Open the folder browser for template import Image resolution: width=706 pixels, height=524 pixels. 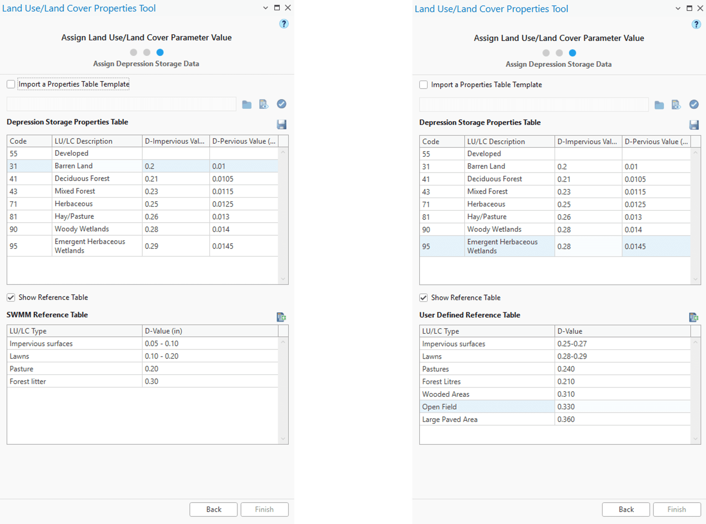point(246,104)
